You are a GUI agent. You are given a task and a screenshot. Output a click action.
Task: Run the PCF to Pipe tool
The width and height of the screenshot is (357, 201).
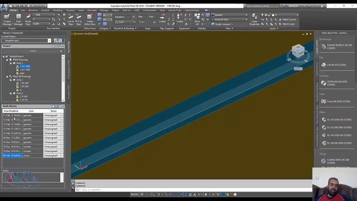click(x=79, y=20)
